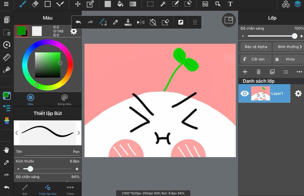Open Layer1 settings gear
The width and height of the screenshot is (304, 196).
[x=298, y=93]
